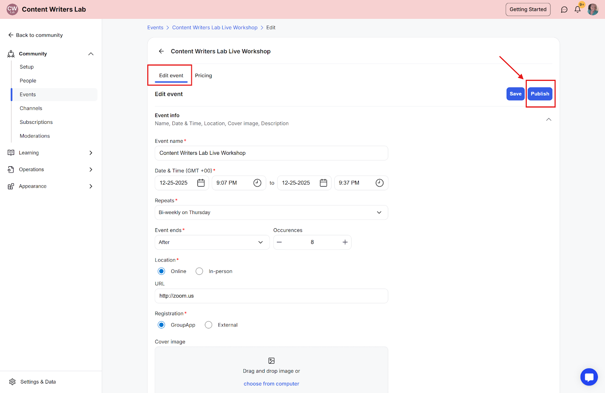Open the messages chat bubble icon
Image resolution: width=605 pixels, height=393 pixels.
[x=564, y=9]
